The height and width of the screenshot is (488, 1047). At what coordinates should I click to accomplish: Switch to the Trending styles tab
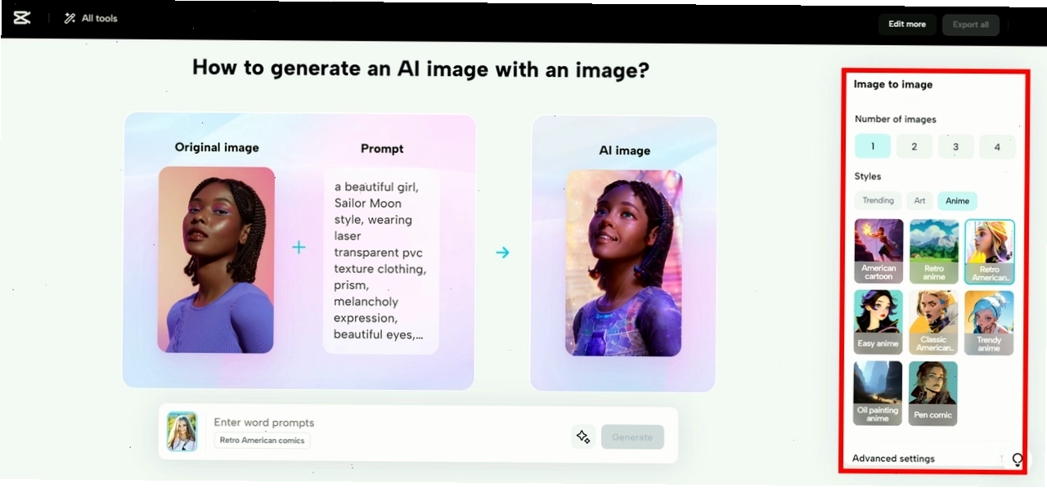pyautogui.click(x=878, y=200)
